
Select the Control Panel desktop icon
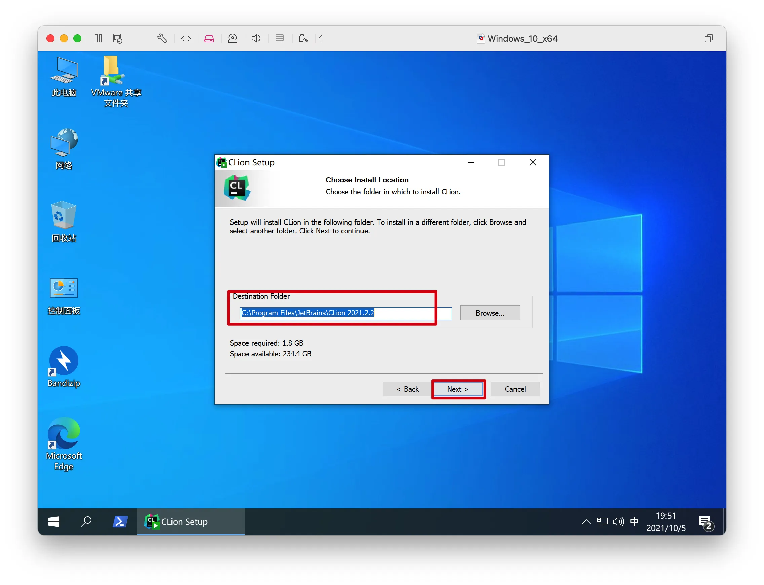pos(64,294)
